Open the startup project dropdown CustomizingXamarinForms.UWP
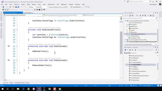Image resolution: width=162 pixels, height=91 pixels. pos(59,7)
